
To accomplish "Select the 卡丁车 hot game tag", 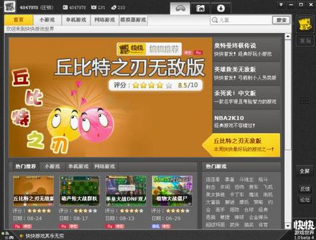I will pyautogui.click(x=237, y=195).
